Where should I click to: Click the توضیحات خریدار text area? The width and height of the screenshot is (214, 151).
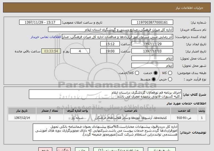(x=105, y=132)
